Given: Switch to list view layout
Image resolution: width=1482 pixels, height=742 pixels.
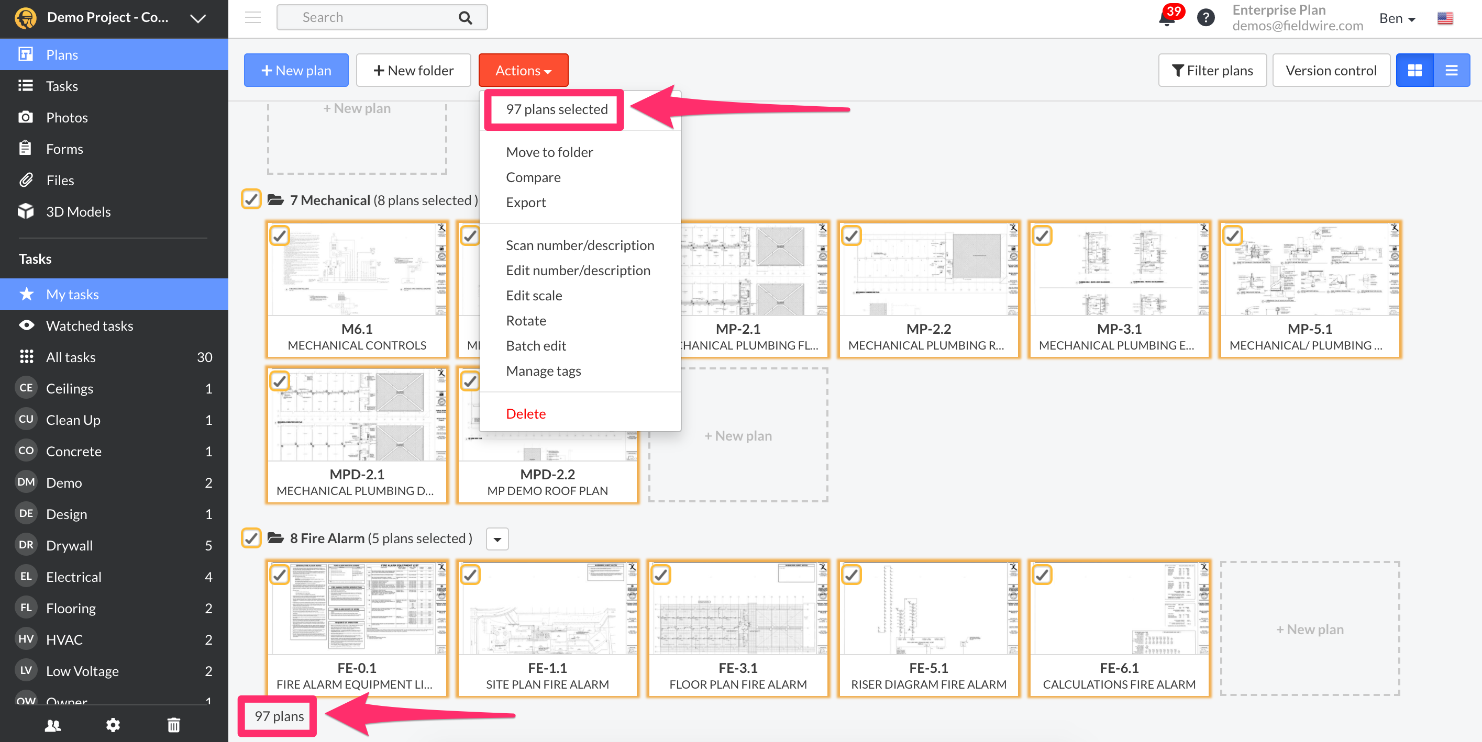Looking at the screenshot, I should pos(1451,70).
